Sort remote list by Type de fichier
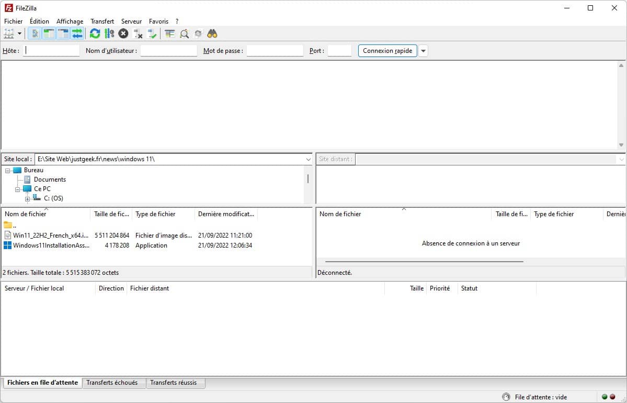Image resolution: width=627 pixels, height=403 pixels. click(x=567, y=214)
